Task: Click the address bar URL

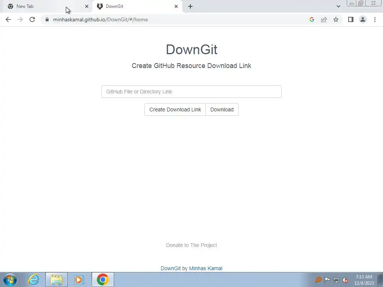Action: 100,19
